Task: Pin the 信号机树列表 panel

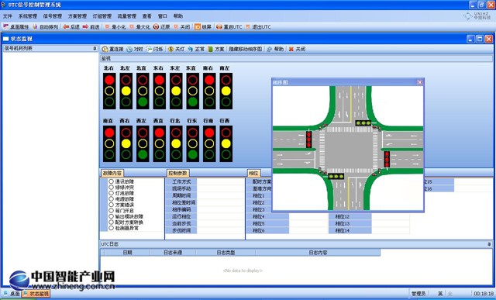Action: [x=95, y=48]
